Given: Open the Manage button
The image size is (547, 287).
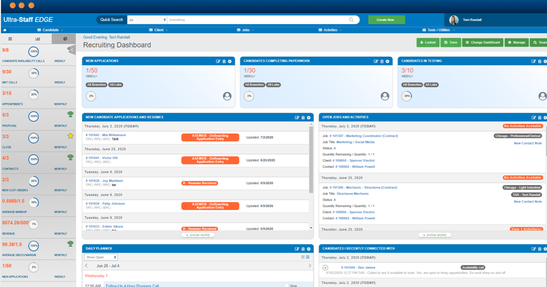Looking at the screenshot, I should point(516,43).
